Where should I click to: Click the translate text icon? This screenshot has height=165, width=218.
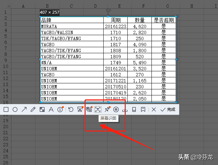pyautogui.click(x=89, y=109)
